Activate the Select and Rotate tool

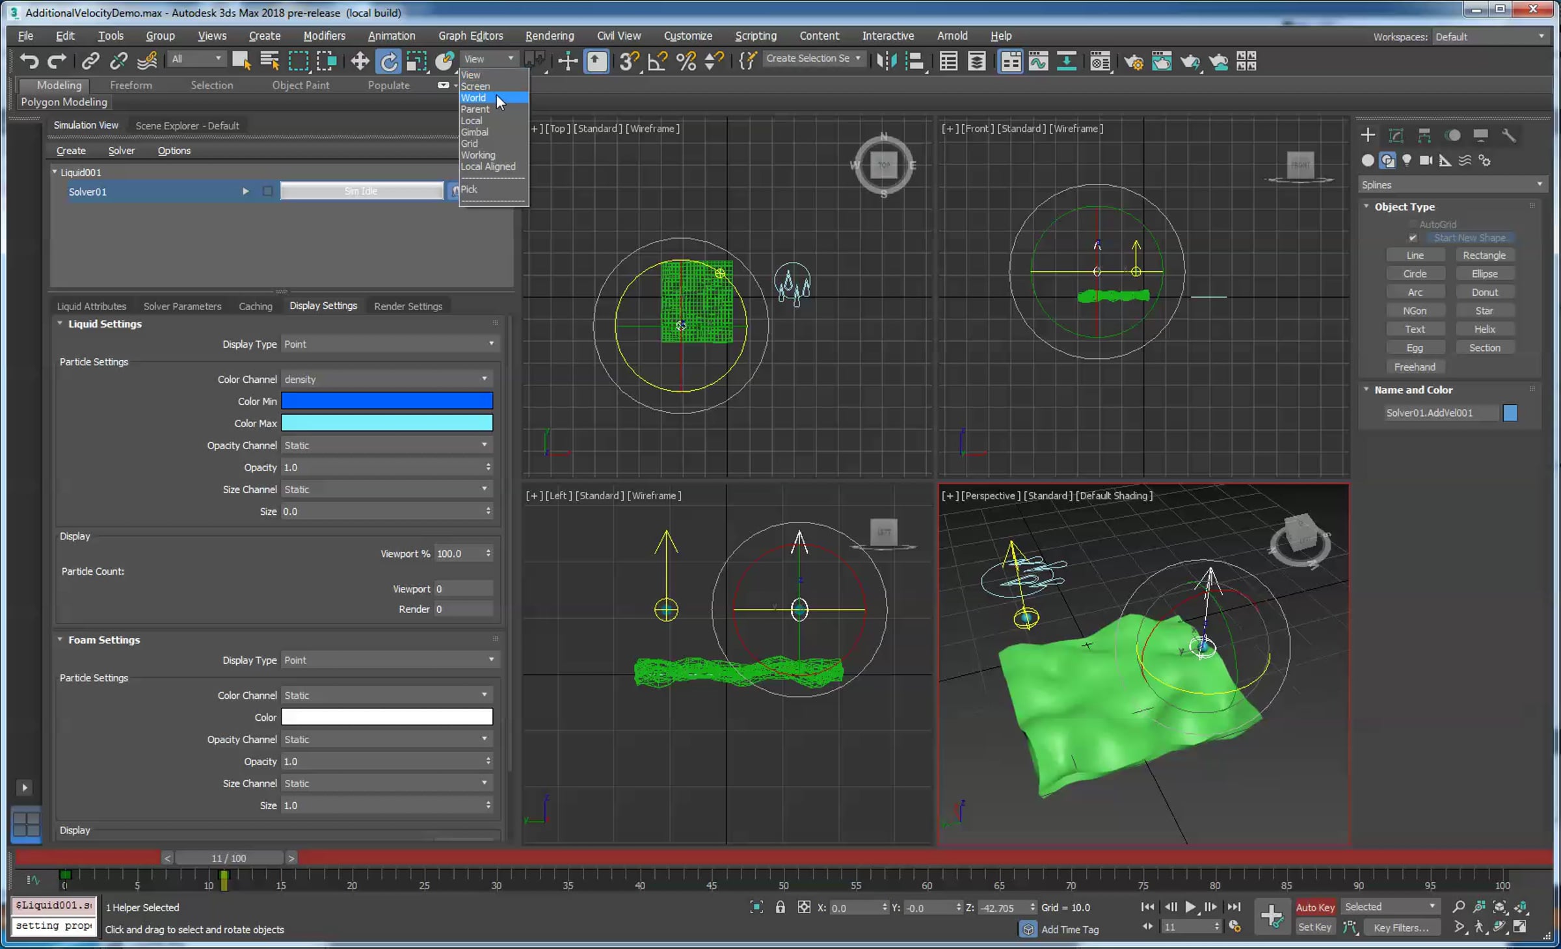tap(388, 61)
